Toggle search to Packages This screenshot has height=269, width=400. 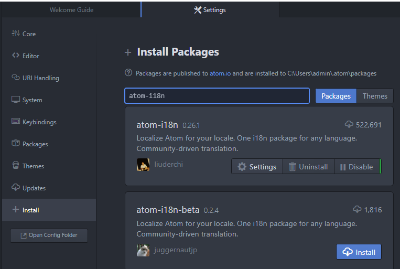tap(336, 96)
